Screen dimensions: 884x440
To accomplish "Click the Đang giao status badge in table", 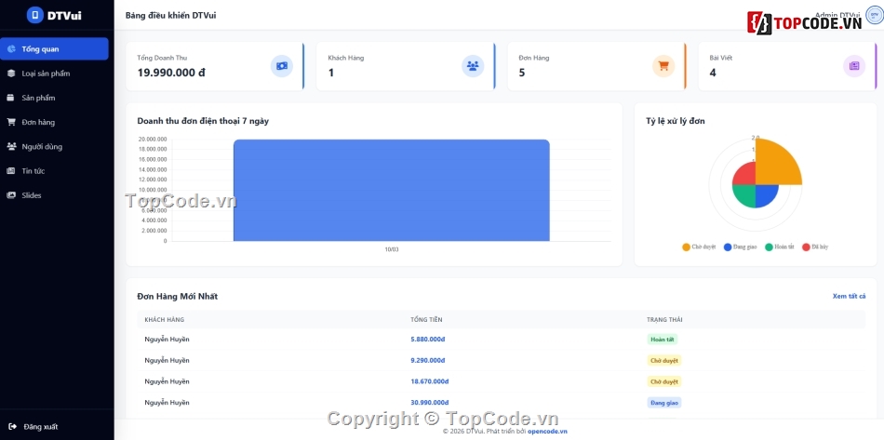I will (x=664, y=402).
